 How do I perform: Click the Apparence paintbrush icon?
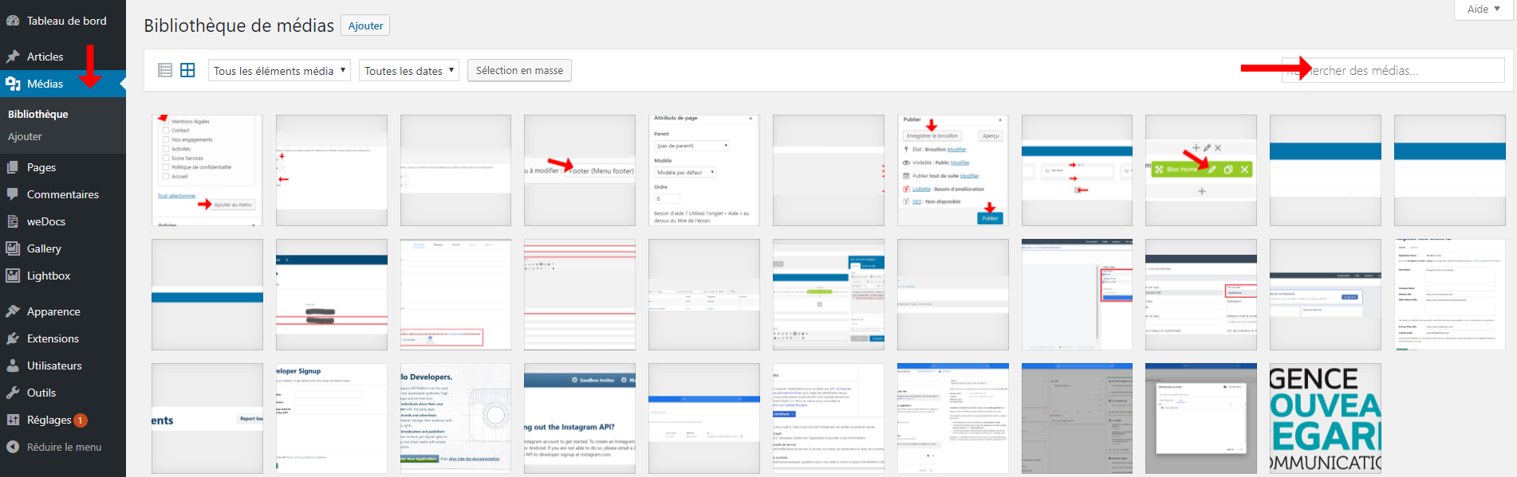(13, 311)
